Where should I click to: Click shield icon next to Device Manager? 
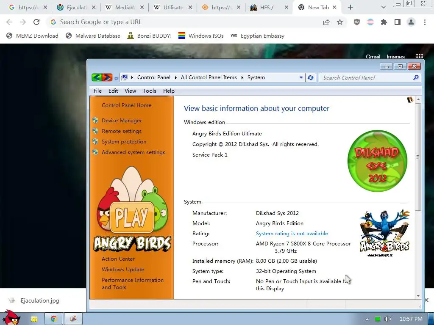coord(95,120)
